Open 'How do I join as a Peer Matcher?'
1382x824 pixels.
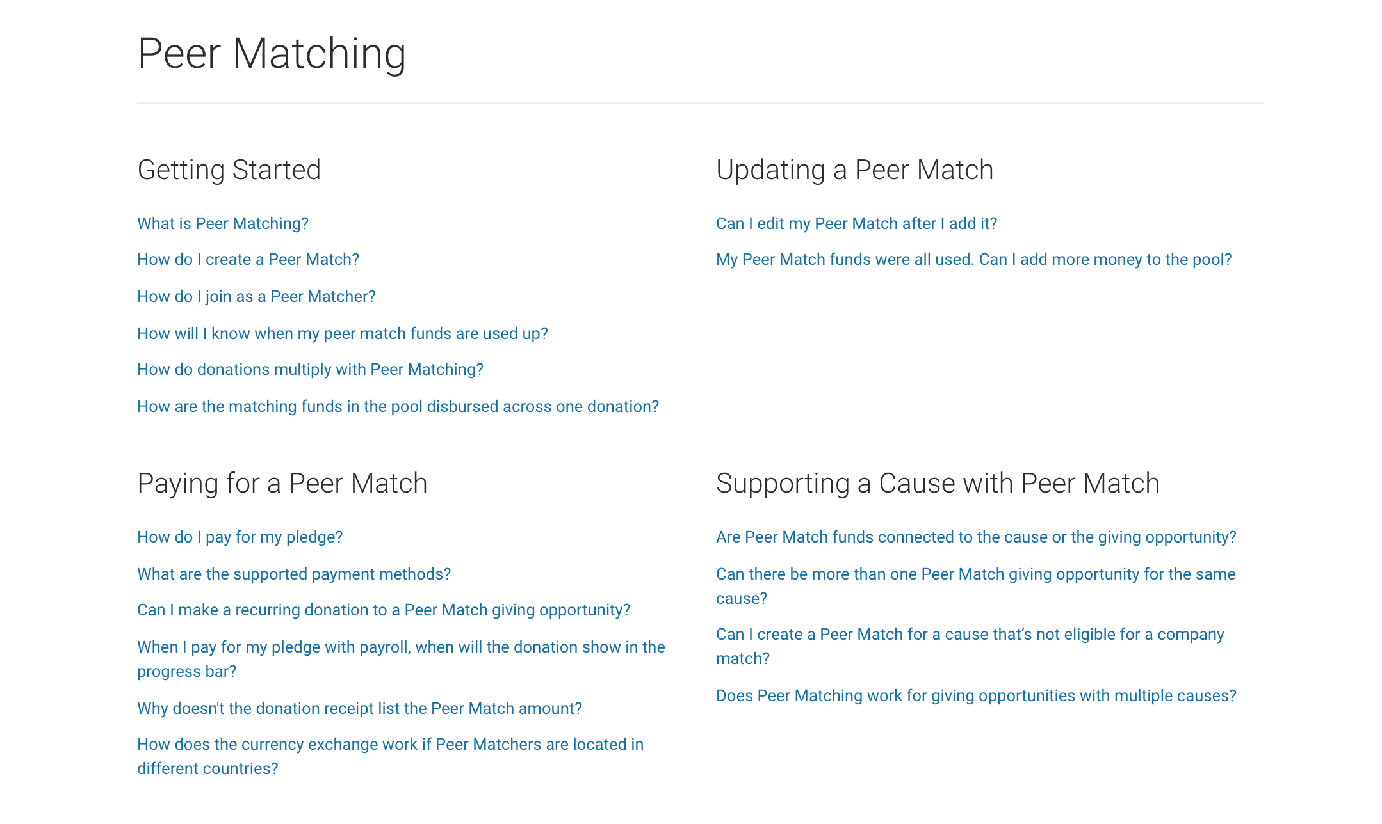[x=256, y=296]
